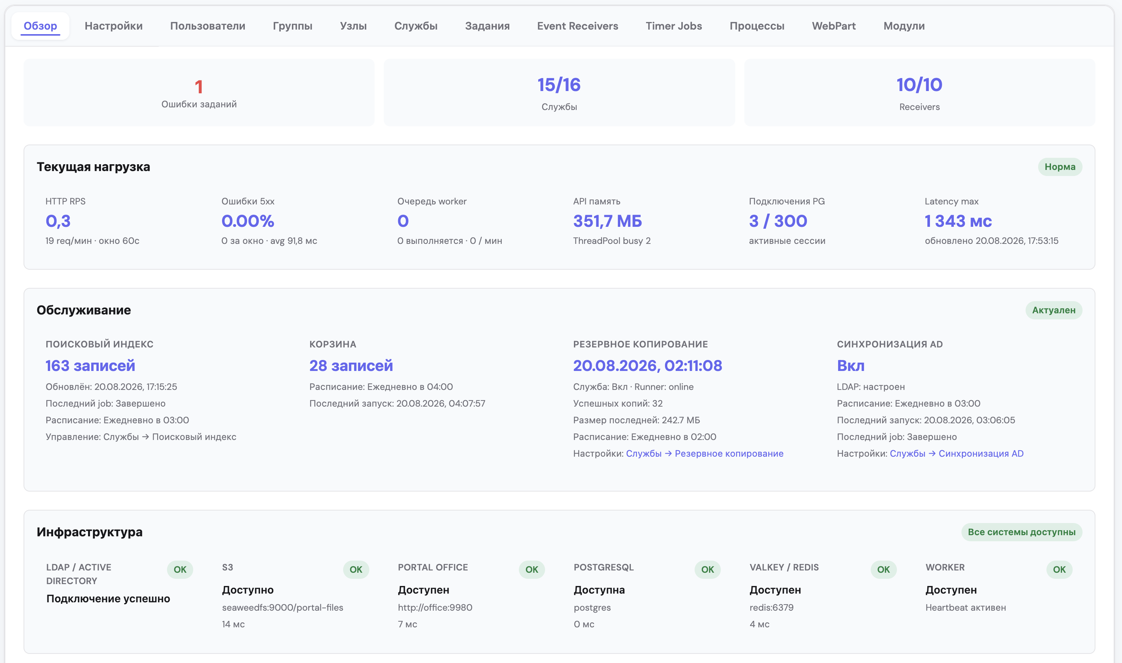Click the text обновлено 20.08.2026, 17:53:15
Viewport: 1122px width, 663px height.
[x=991, y=241]
